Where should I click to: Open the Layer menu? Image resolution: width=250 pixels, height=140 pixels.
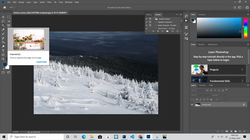29,2
